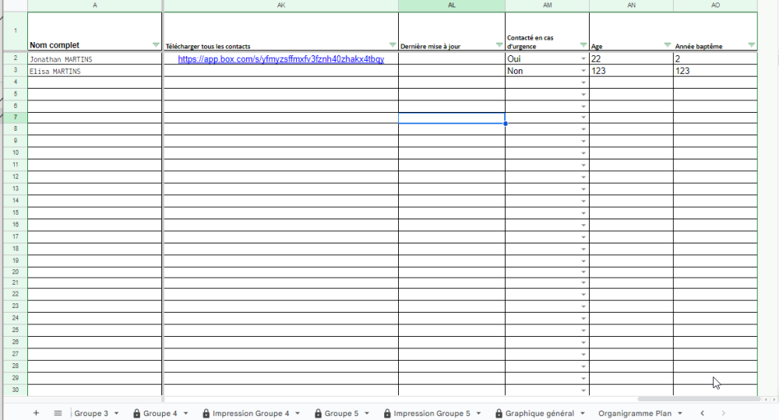Open row 25 emergency contact dropdown
The height and width of the screenshot is (420, 779).
point(583,331)
